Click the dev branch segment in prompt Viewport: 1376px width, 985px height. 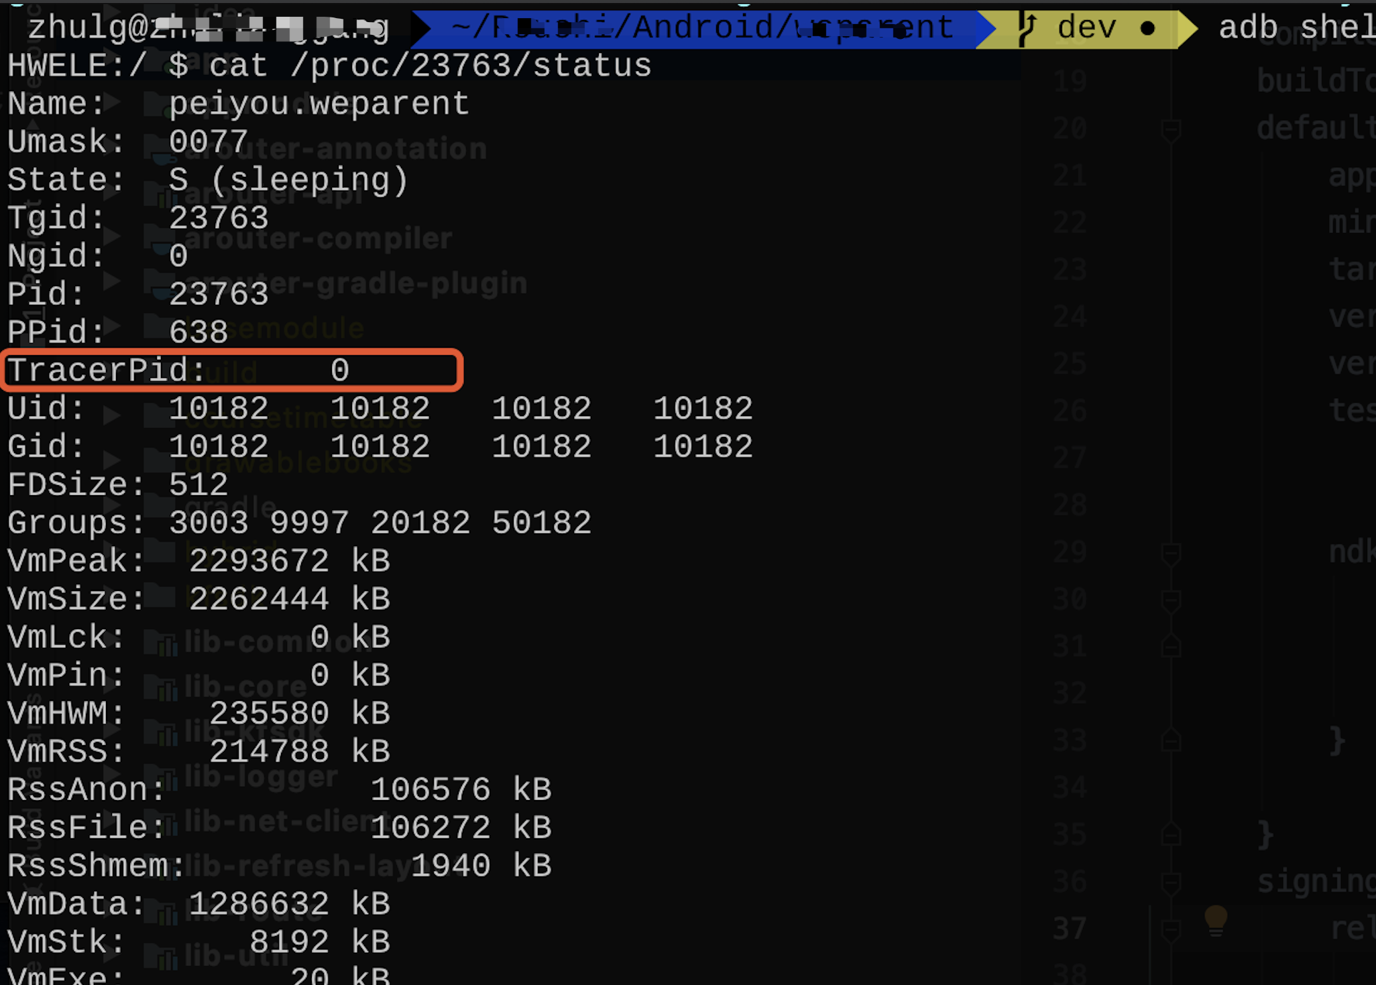[1086, 28]
